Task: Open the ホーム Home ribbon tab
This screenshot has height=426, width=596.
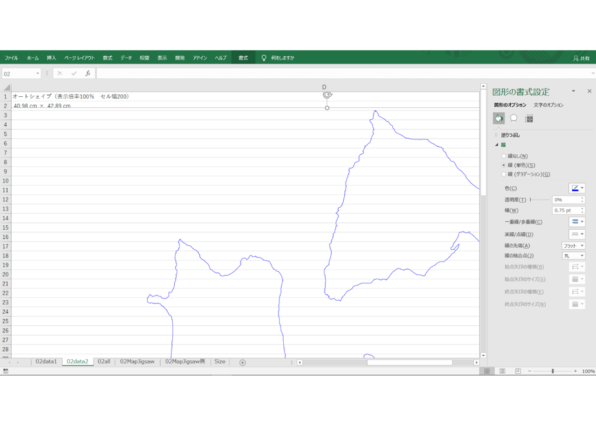Action: [33, 58]
